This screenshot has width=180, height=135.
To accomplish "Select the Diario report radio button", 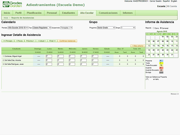I will tap(154, 28).
